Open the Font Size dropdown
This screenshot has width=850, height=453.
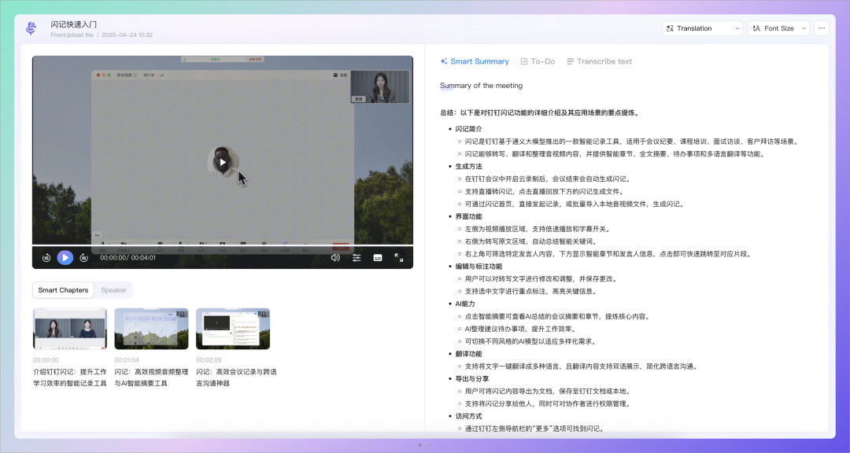click(778, 28)
